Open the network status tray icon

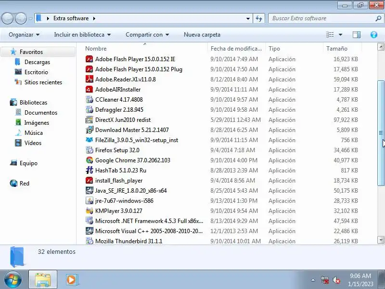coord(324,280)
